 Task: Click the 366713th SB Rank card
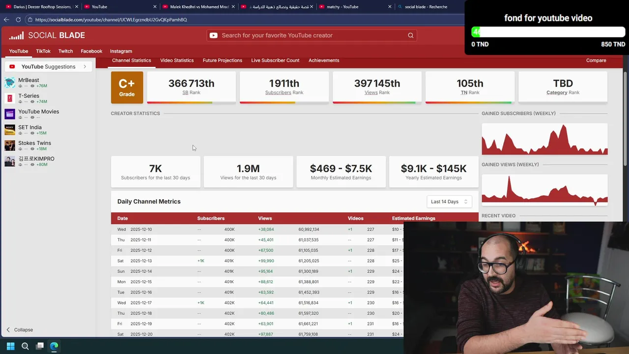coord(191,88)
